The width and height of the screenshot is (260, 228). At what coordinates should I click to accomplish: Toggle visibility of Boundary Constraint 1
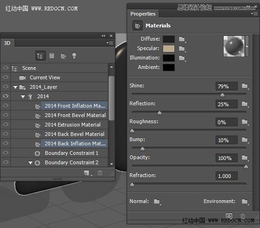click(x=6, y=152)
